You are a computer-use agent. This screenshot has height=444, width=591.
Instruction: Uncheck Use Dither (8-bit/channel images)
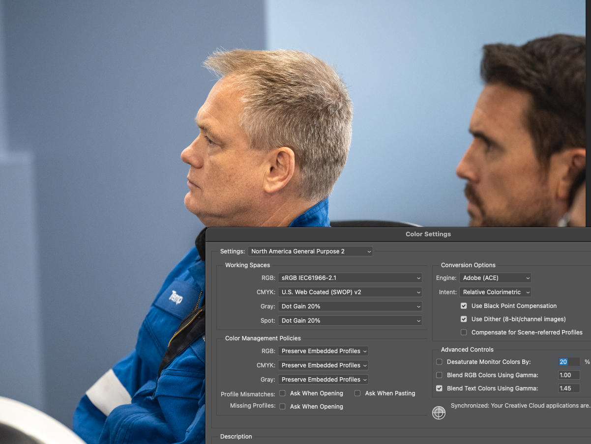(x=464, y=319)
